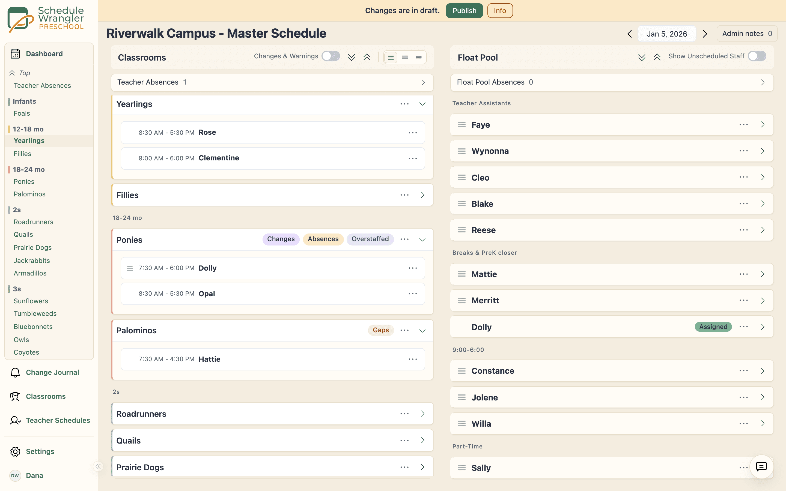Open the chat bubble widget
Screen dimensions: 786x491
761,467
